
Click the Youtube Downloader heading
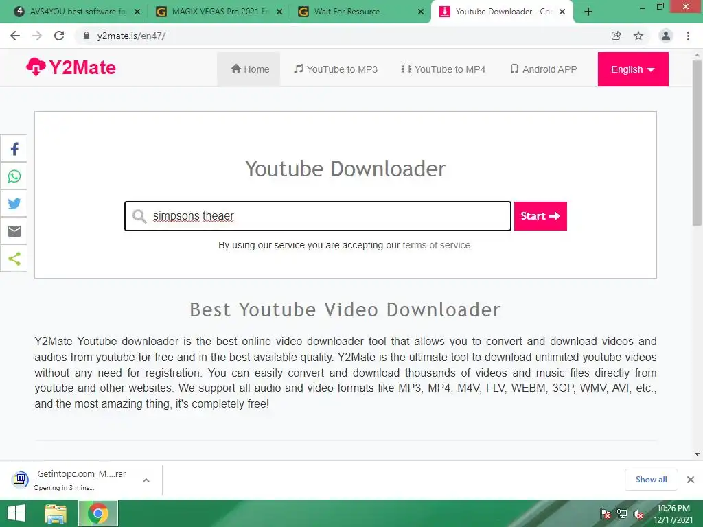tap(345, 169)
